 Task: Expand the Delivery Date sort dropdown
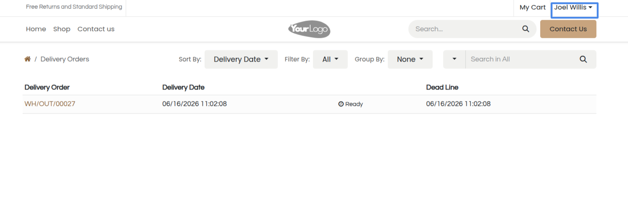241,59
